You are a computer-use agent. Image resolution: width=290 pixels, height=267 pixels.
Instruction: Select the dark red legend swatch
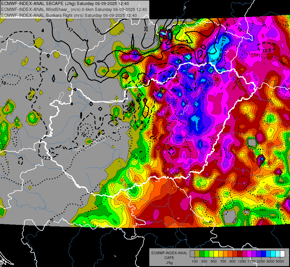point(240,254)
